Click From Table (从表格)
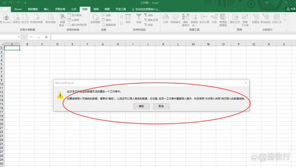This screenshot has height=167, width=296. (x=74, y=20)
